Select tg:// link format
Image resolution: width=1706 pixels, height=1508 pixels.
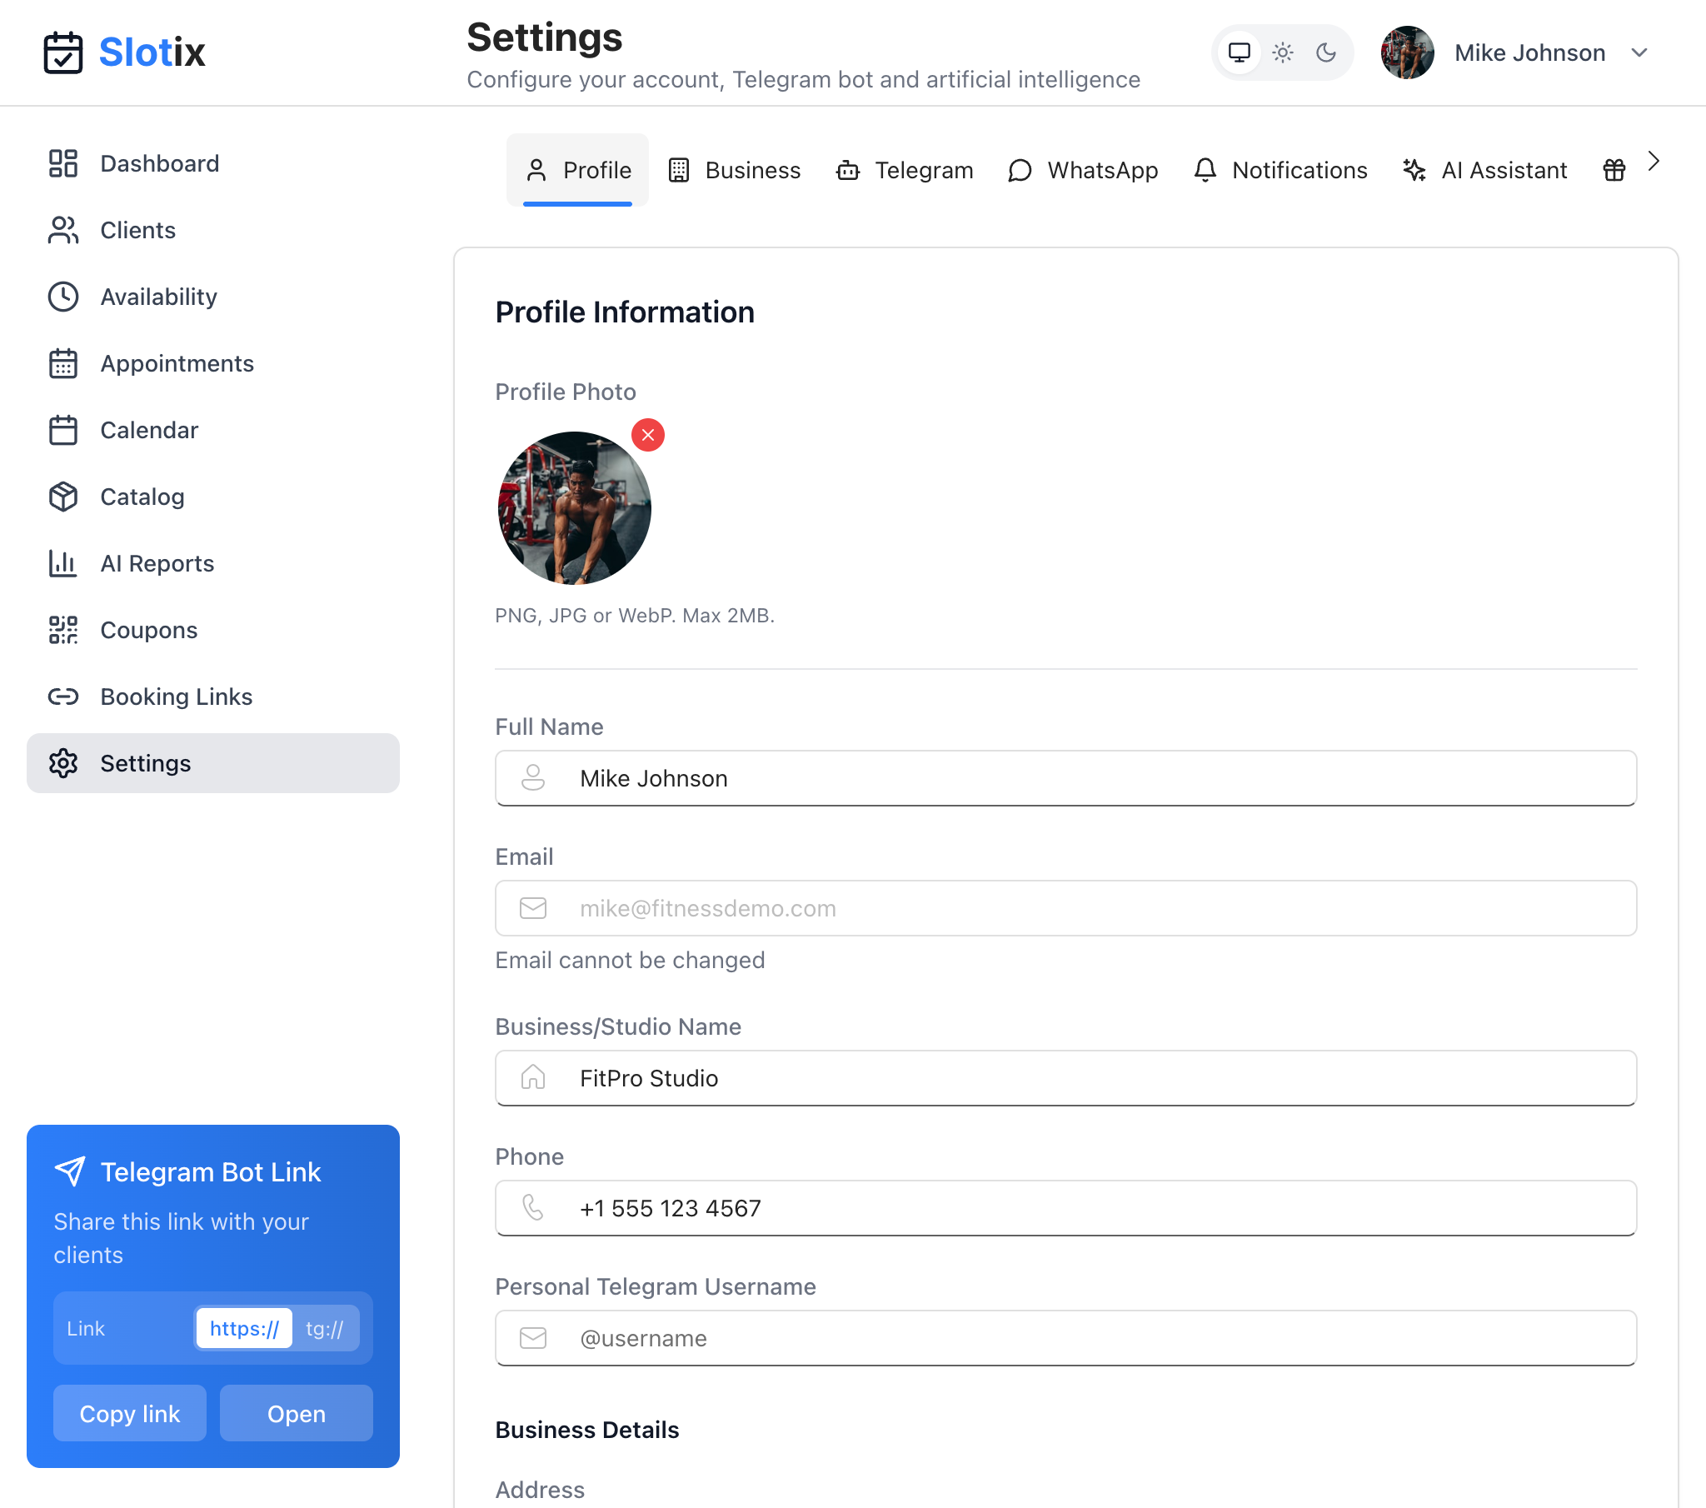(x=325, y=1328)
